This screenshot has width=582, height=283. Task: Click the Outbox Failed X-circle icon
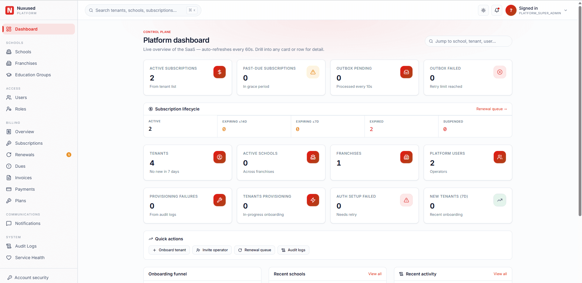500,72
